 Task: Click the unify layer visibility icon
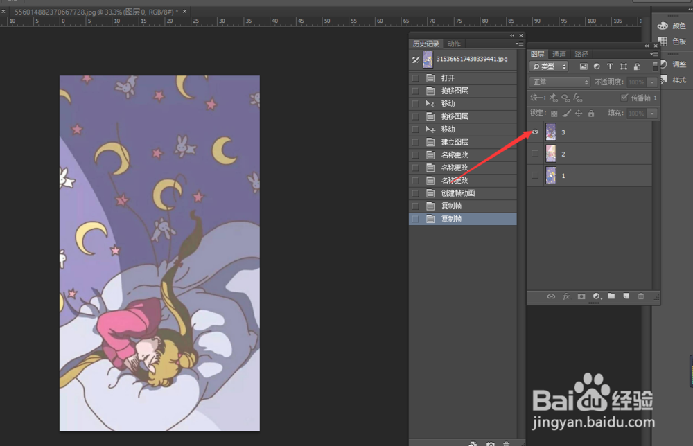pos(565,98)
